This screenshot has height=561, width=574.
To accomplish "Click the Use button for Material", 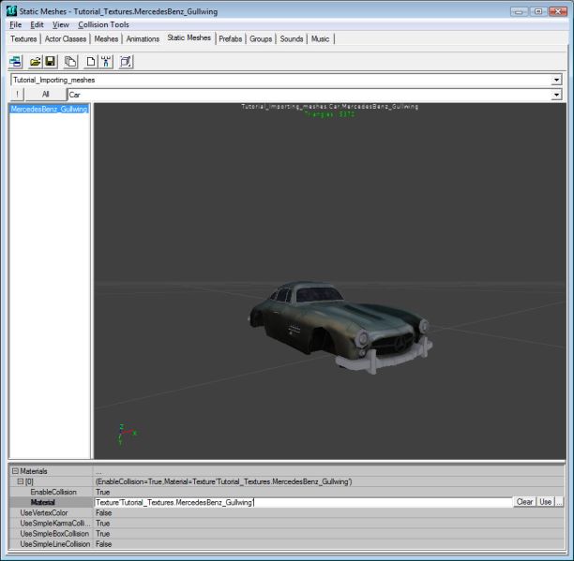I will [546, 502].
